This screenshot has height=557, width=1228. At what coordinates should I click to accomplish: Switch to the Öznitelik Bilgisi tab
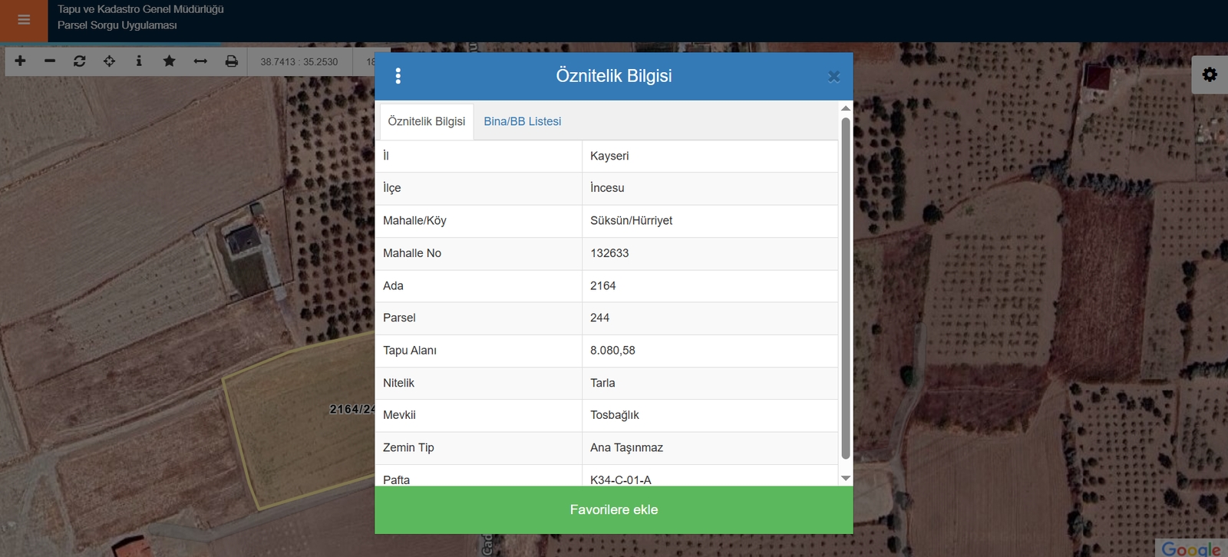click(x=427, y=121)
